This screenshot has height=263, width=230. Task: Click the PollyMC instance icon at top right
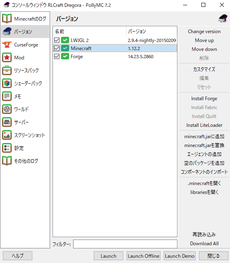pyautogui.click(x=223, y=18)
